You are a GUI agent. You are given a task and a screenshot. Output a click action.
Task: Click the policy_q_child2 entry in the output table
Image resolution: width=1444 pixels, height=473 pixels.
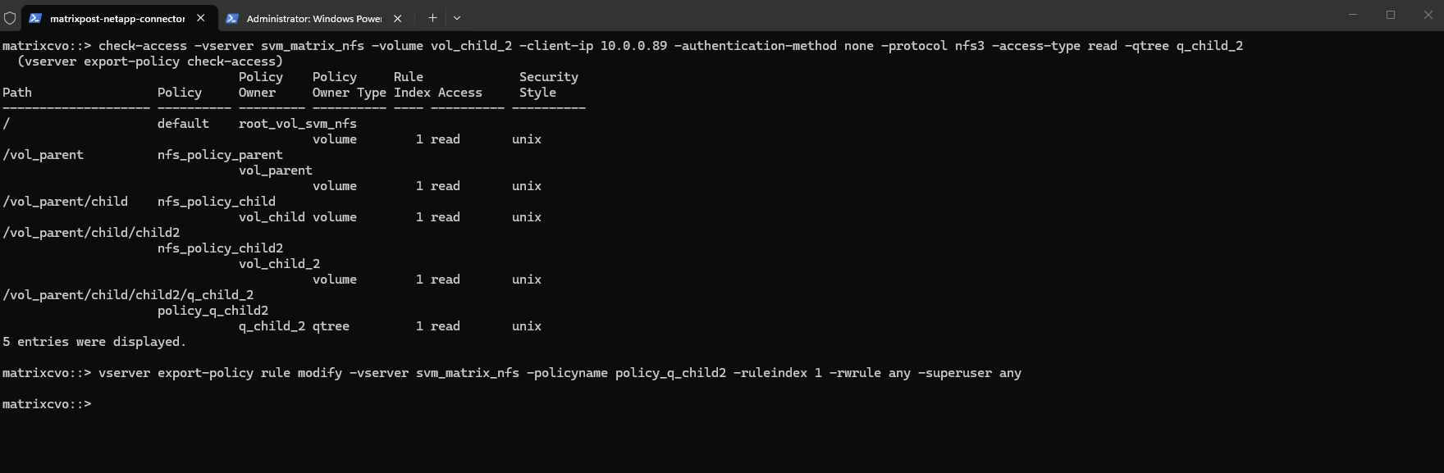[212, 311]
